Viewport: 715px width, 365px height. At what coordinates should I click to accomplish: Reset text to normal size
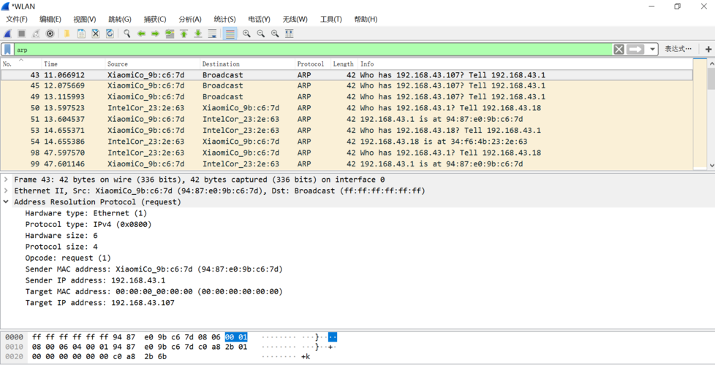point(275,34)
